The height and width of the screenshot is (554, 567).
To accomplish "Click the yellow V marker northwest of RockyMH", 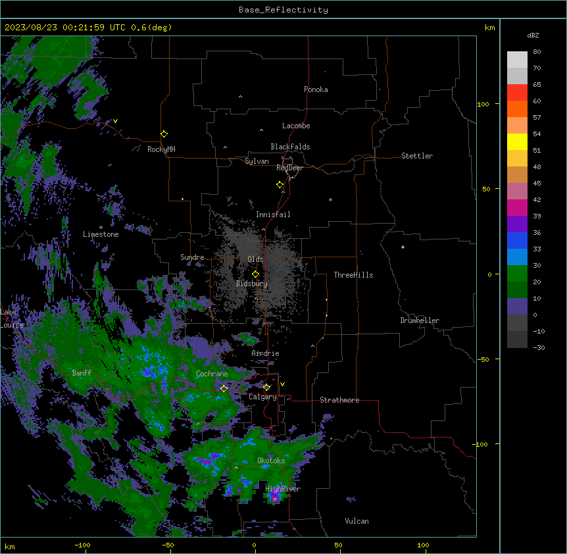I will (x=115, y=121).
